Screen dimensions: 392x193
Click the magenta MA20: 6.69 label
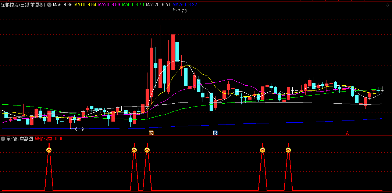tap(109, 4)
